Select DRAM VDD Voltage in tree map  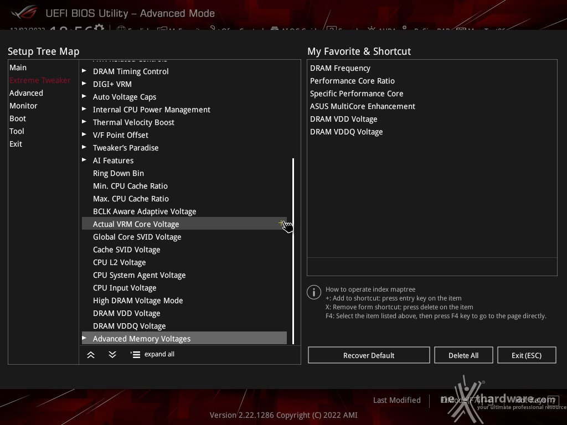[184, 313]
